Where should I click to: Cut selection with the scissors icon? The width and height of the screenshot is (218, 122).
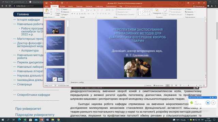(51, 9)
